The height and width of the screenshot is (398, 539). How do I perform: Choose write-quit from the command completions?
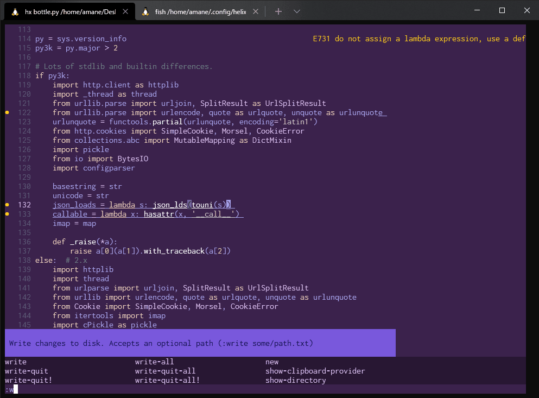(27, 371)
